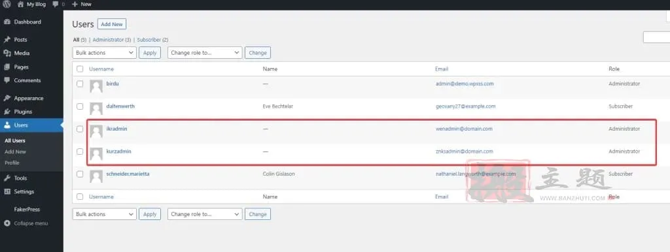Select the checkbox for user ikradmin
The width and height of the screenshot is (670, 252).
click(x=80, y=129)
